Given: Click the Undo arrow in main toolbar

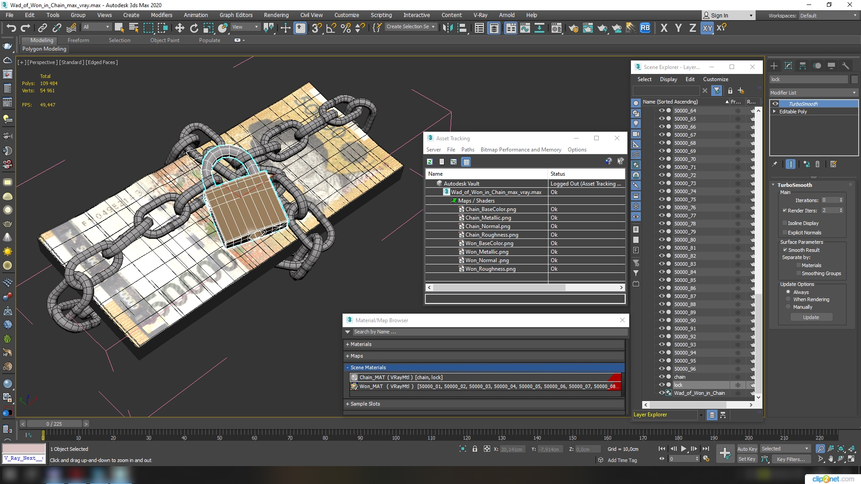Looking at the screenshot, I should tap(11, 28).
